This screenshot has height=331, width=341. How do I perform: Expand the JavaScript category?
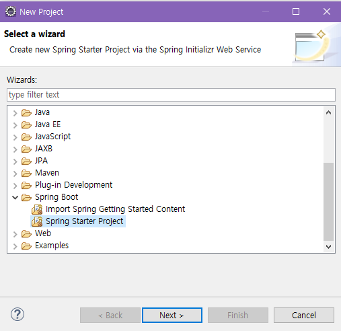(15, 137)
